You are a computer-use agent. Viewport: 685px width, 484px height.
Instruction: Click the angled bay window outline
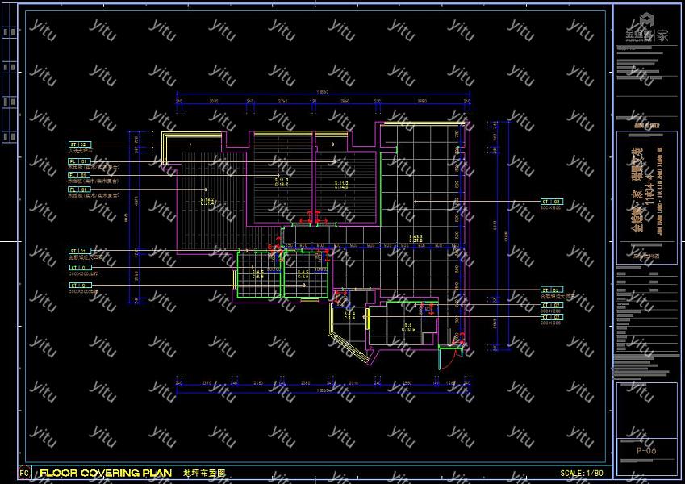click(347, 336)
